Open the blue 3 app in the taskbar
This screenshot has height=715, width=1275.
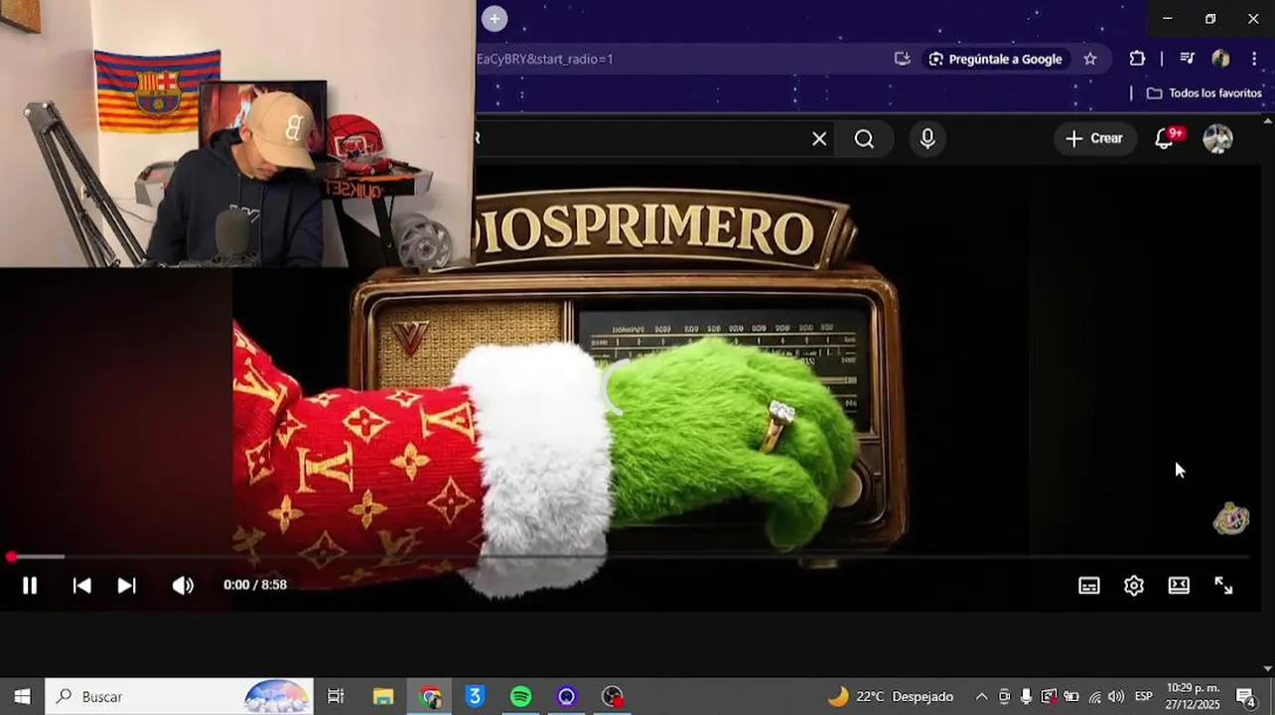475,696
